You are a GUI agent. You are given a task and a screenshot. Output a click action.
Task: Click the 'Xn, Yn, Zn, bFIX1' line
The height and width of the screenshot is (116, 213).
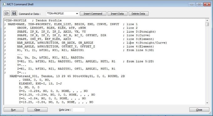click(50, 58)
